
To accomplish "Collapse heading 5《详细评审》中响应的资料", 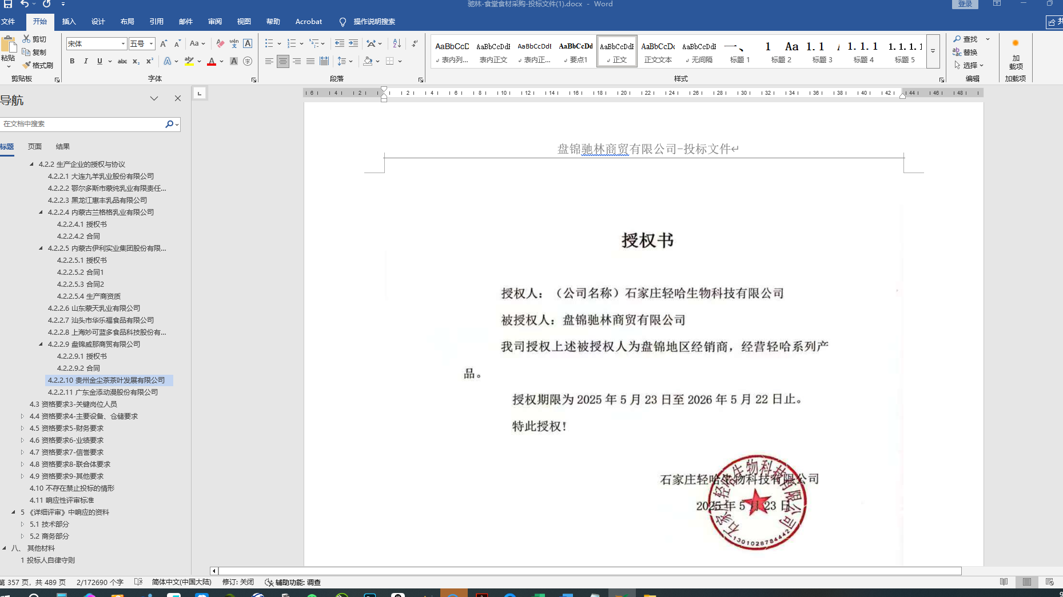I will (x=13, y=512).
